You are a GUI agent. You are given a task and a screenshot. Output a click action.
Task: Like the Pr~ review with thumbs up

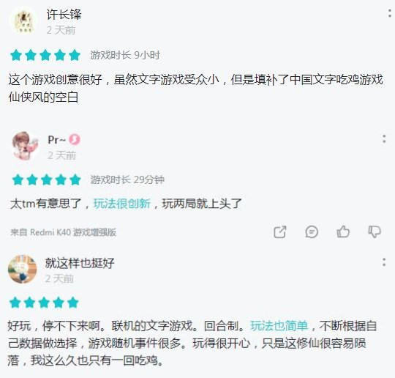(343, 231)
